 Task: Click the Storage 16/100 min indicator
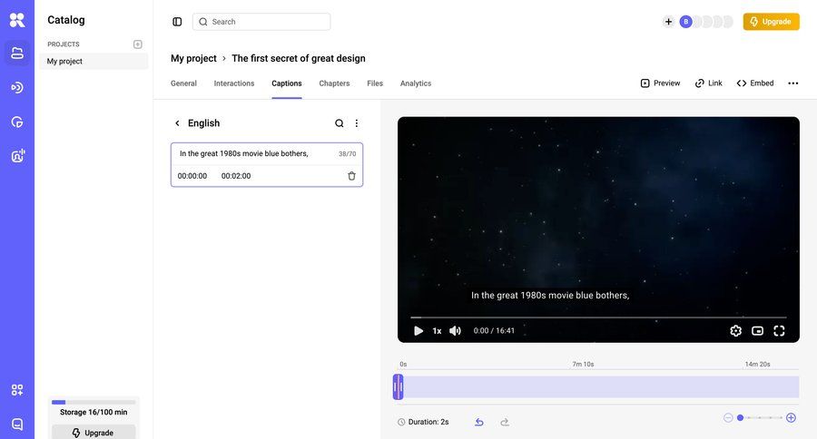coord(94,408)
